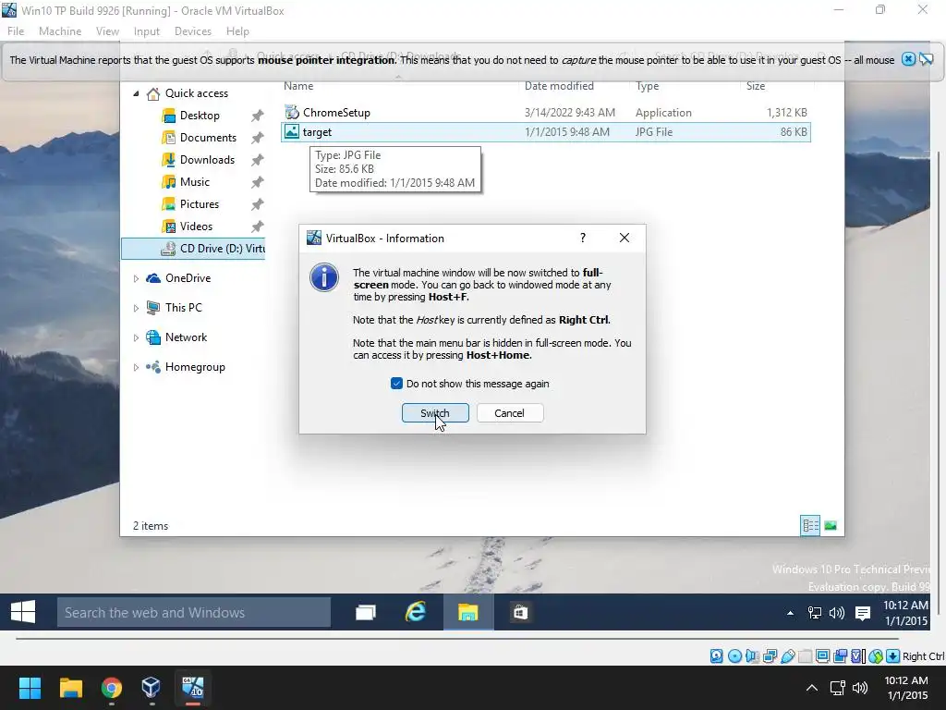
Task: Select Documents in Quick access
Action: pyautogui.click(x=208, y=138)
